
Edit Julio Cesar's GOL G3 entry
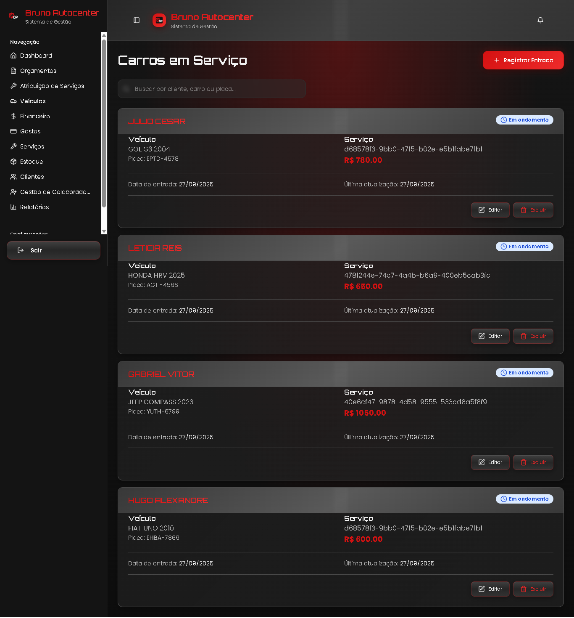(490, 210)
